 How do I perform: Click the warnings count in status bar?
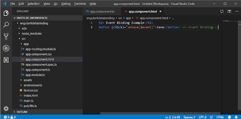tap(13, 117)
